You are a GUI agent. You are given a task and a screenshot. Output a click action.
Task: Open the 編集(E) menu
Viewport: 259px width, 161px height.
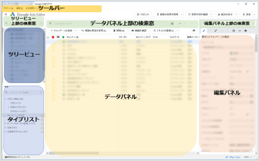click(20, 8)
